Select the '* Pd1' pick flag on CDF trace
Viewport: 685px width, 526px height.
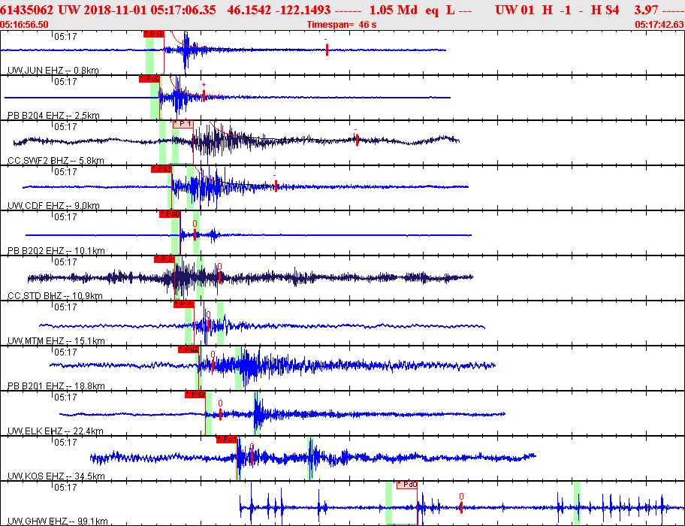coord(161,169)
